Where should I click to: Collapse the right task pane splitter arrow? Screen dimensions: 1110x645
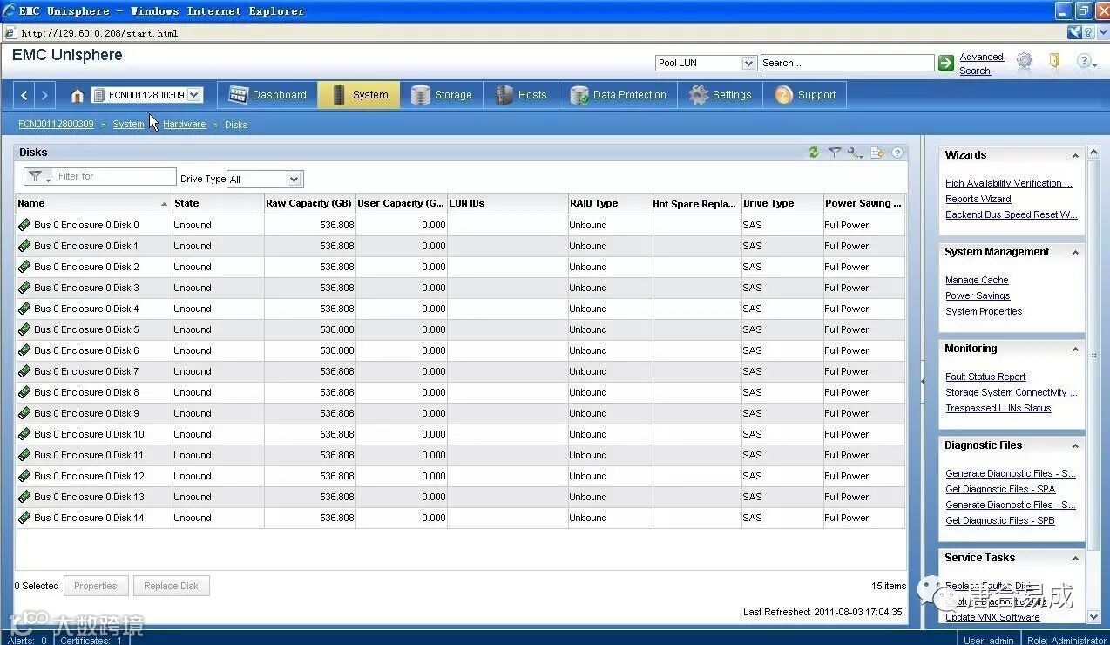922,382
